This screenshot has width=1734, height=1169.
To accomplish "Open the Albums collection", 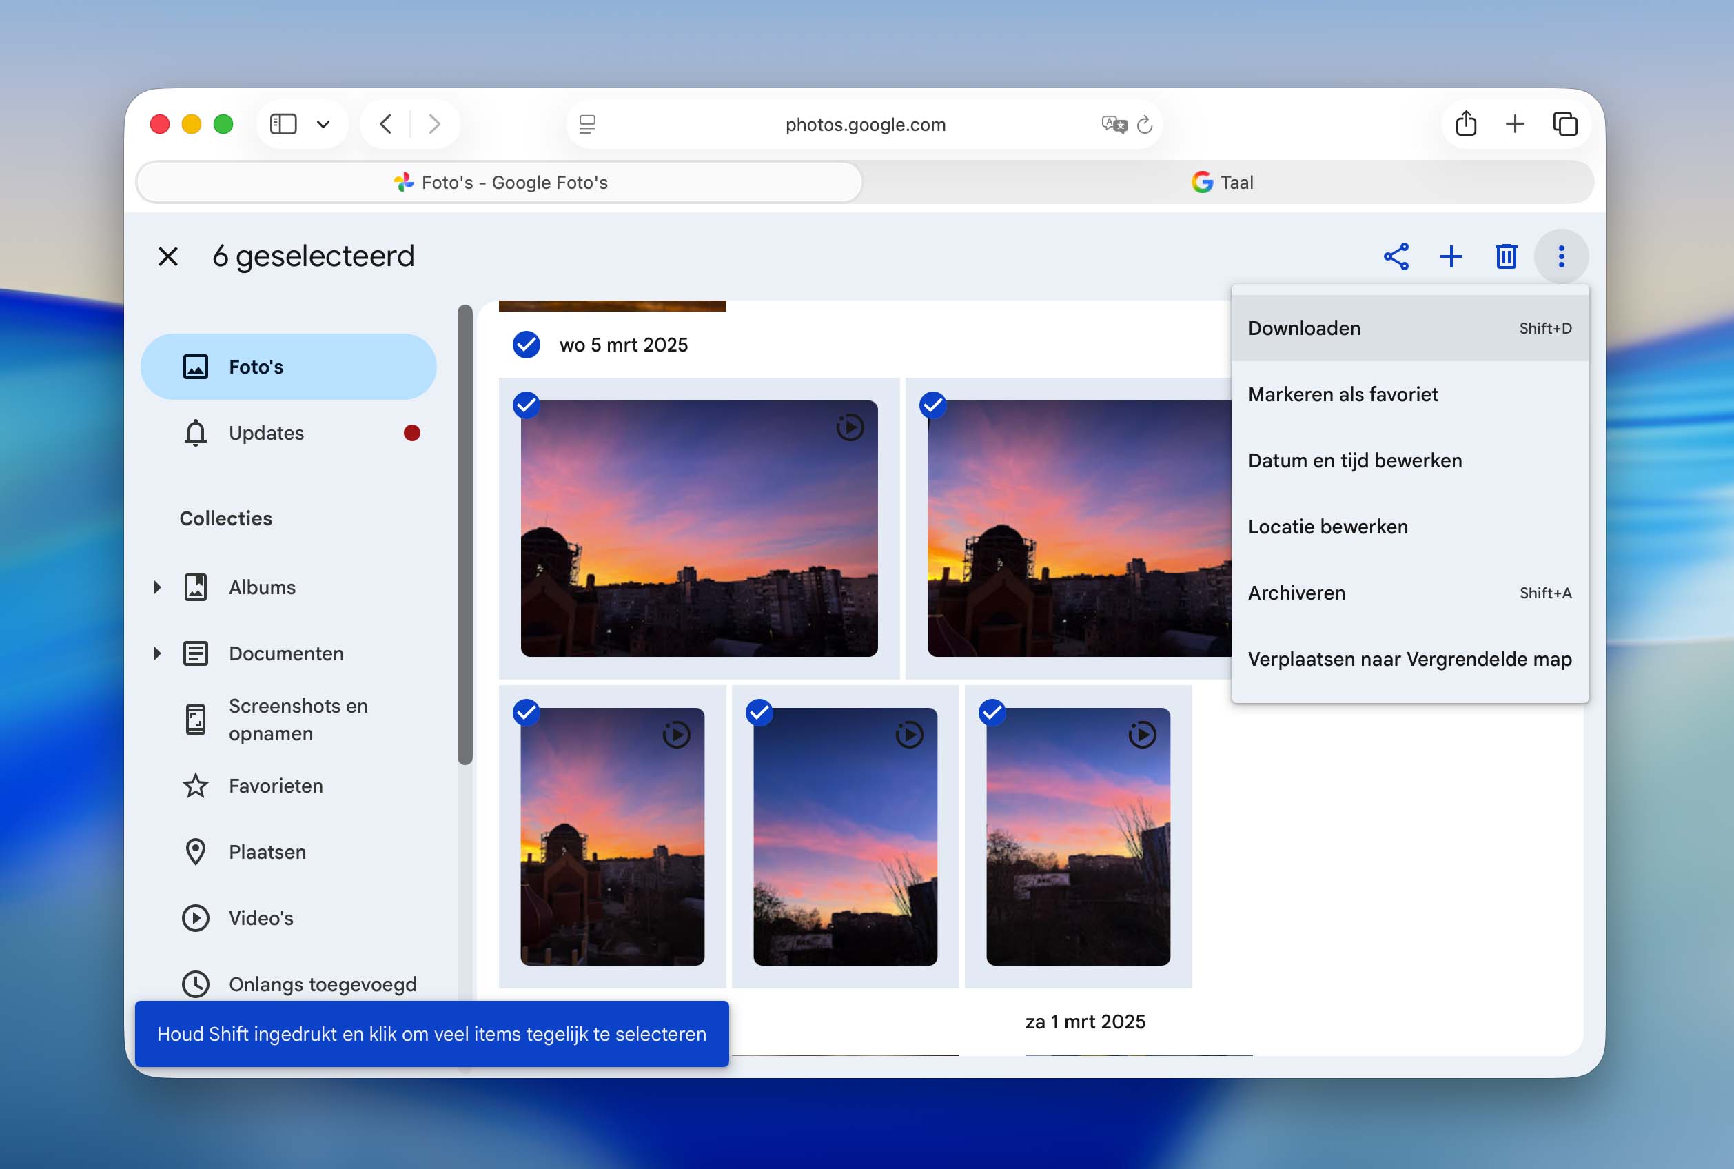I will point(262,587).
